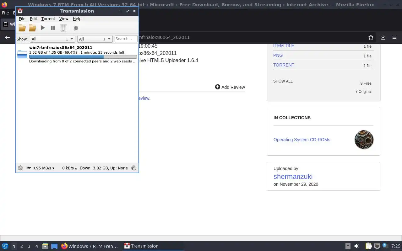402x251 pixels.
Task: Select torrent win7rtmfrnaiox86x64_202011
Action: [77, 54]
